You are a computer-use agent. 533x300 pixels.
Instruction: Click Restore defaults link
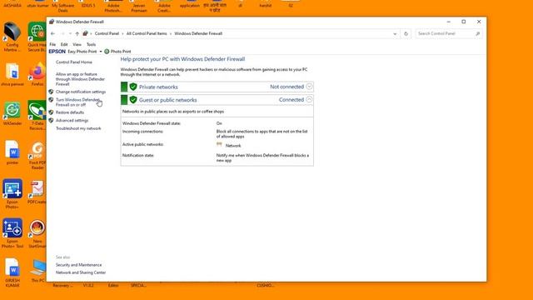pyautogui.click(x=70, y=112)
